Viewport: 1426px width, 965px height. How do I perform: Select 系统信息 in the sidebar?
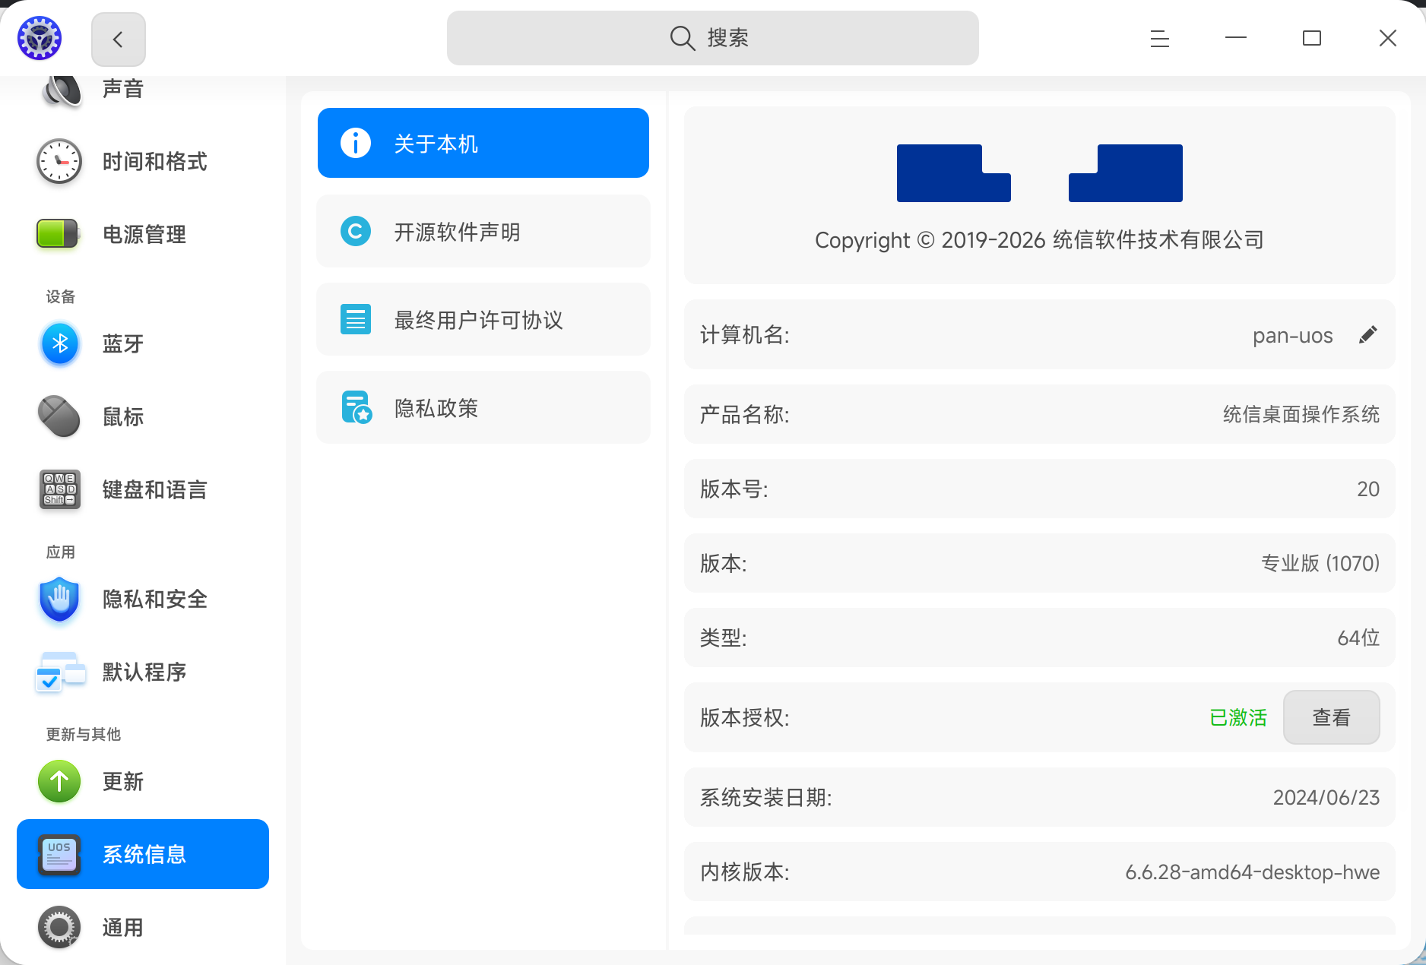143,854
